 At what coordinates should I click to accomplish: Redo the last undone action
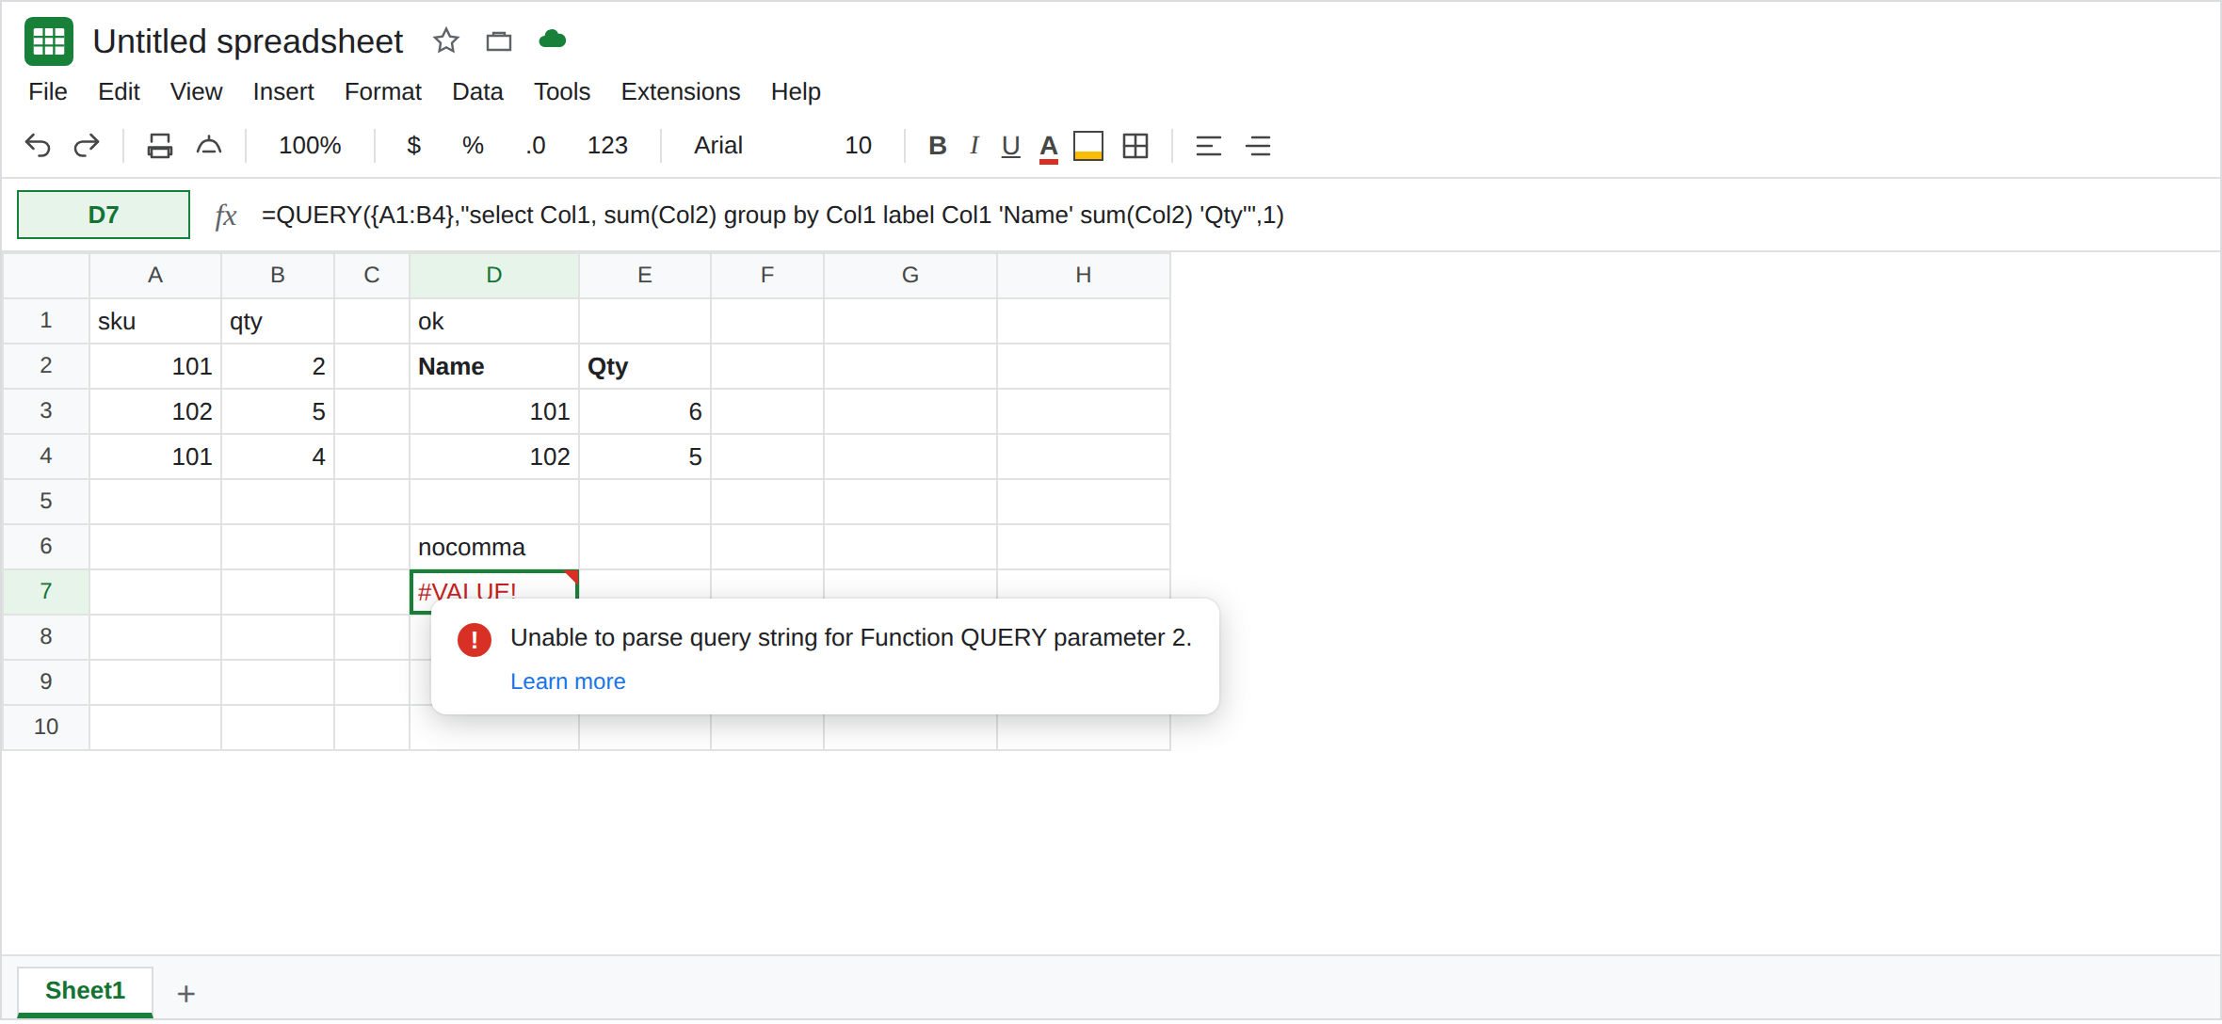[x=87, y=146]
